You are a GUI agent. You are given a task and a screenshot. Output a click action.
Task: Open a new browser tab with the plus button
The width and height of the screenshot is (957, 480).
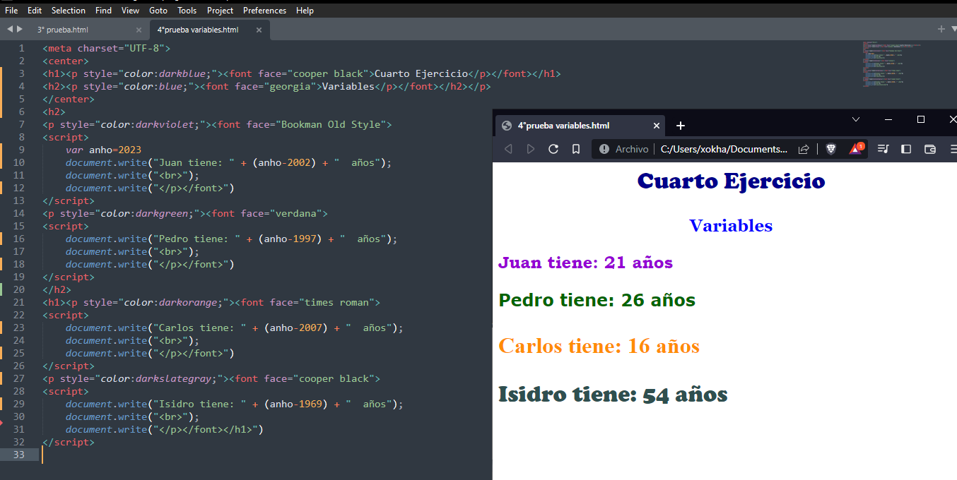click(x=681, y=126)
